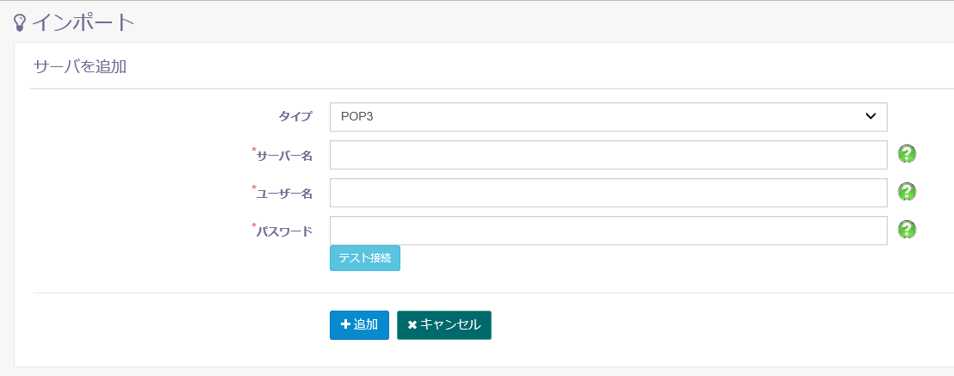Screen dimensions: 954x376
Task: Click the タイプ field label
Action: coord(295,117)
